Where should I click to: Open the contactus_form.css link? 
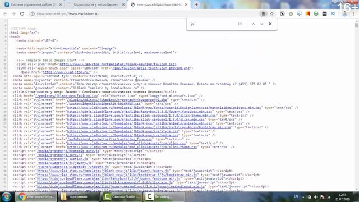pyautogui.click(x=110, y=139)
